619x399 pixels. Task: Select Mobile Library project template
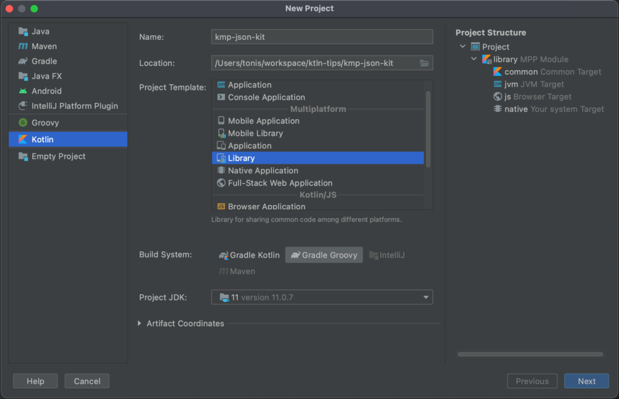click(x=255, y=133)
